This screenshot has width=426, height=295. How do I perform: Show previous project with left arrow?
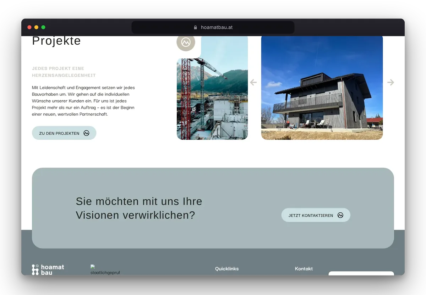[253, 83]
